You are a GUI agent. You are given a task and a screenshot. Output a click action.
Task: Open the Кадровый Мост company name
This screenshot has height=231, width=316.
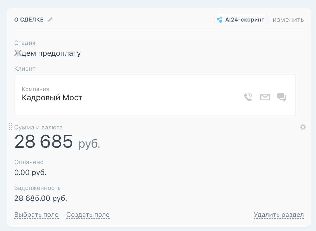(52, 98)
